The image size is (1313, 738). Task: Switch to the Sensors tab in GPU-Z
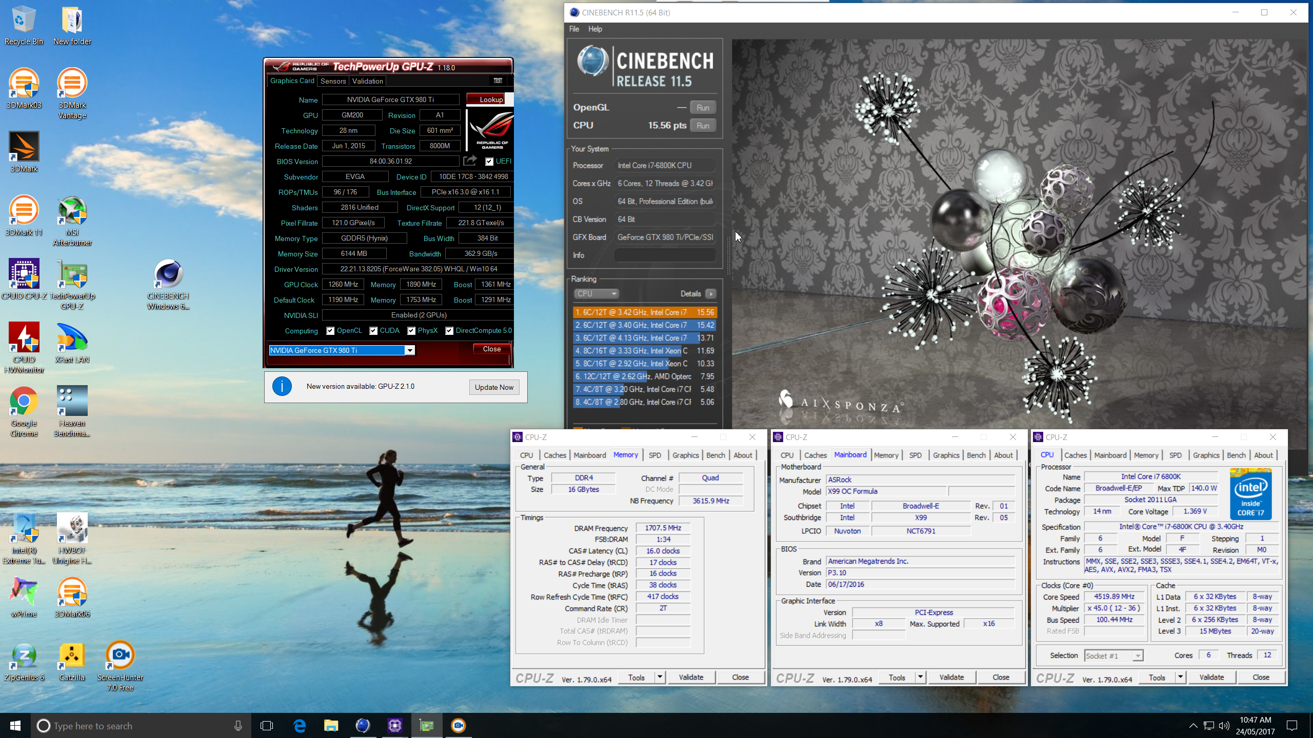tap(333, 81)
